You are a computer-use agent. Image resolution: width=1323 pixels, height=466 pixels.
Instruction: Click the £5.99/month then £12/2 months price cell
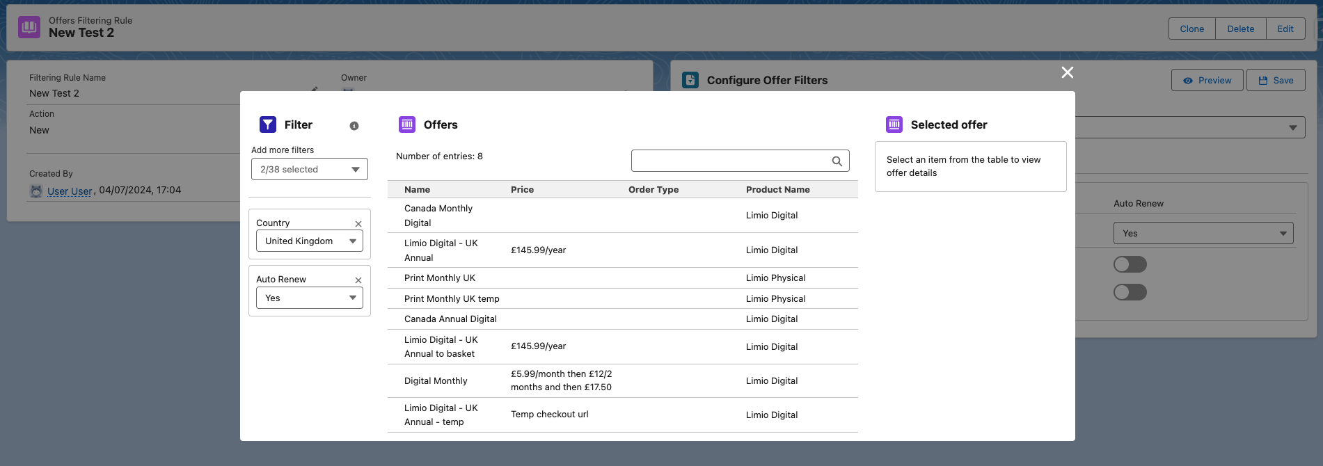click(x=562, y=380)
